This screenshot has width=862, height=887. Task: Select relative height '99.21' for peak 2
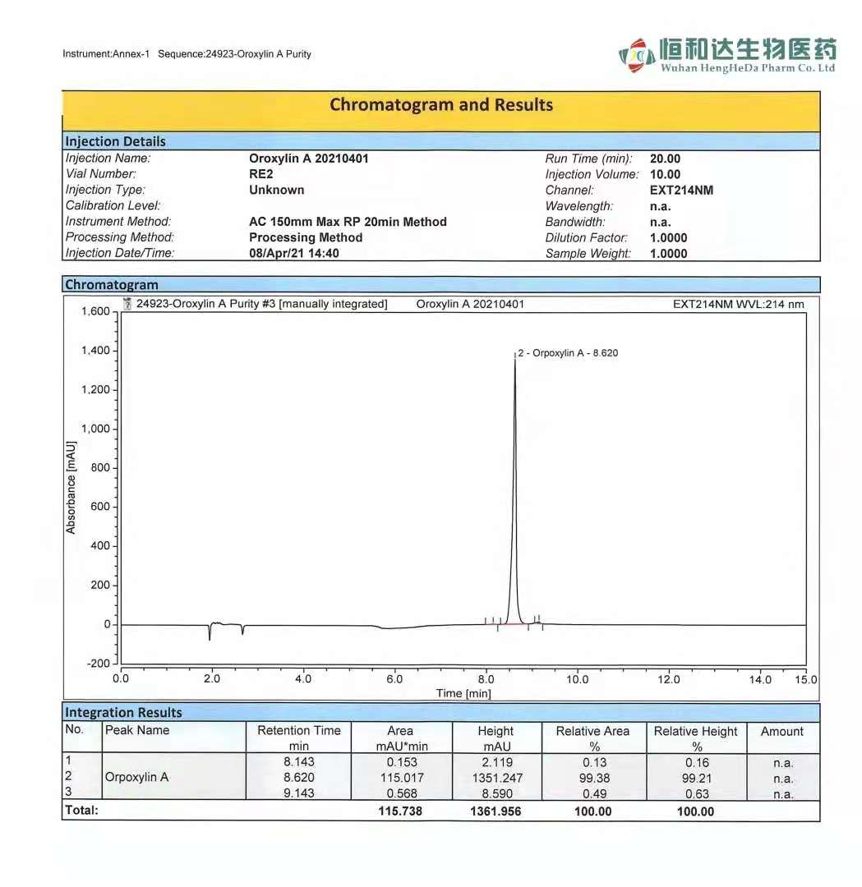click(x=697, y=778)
